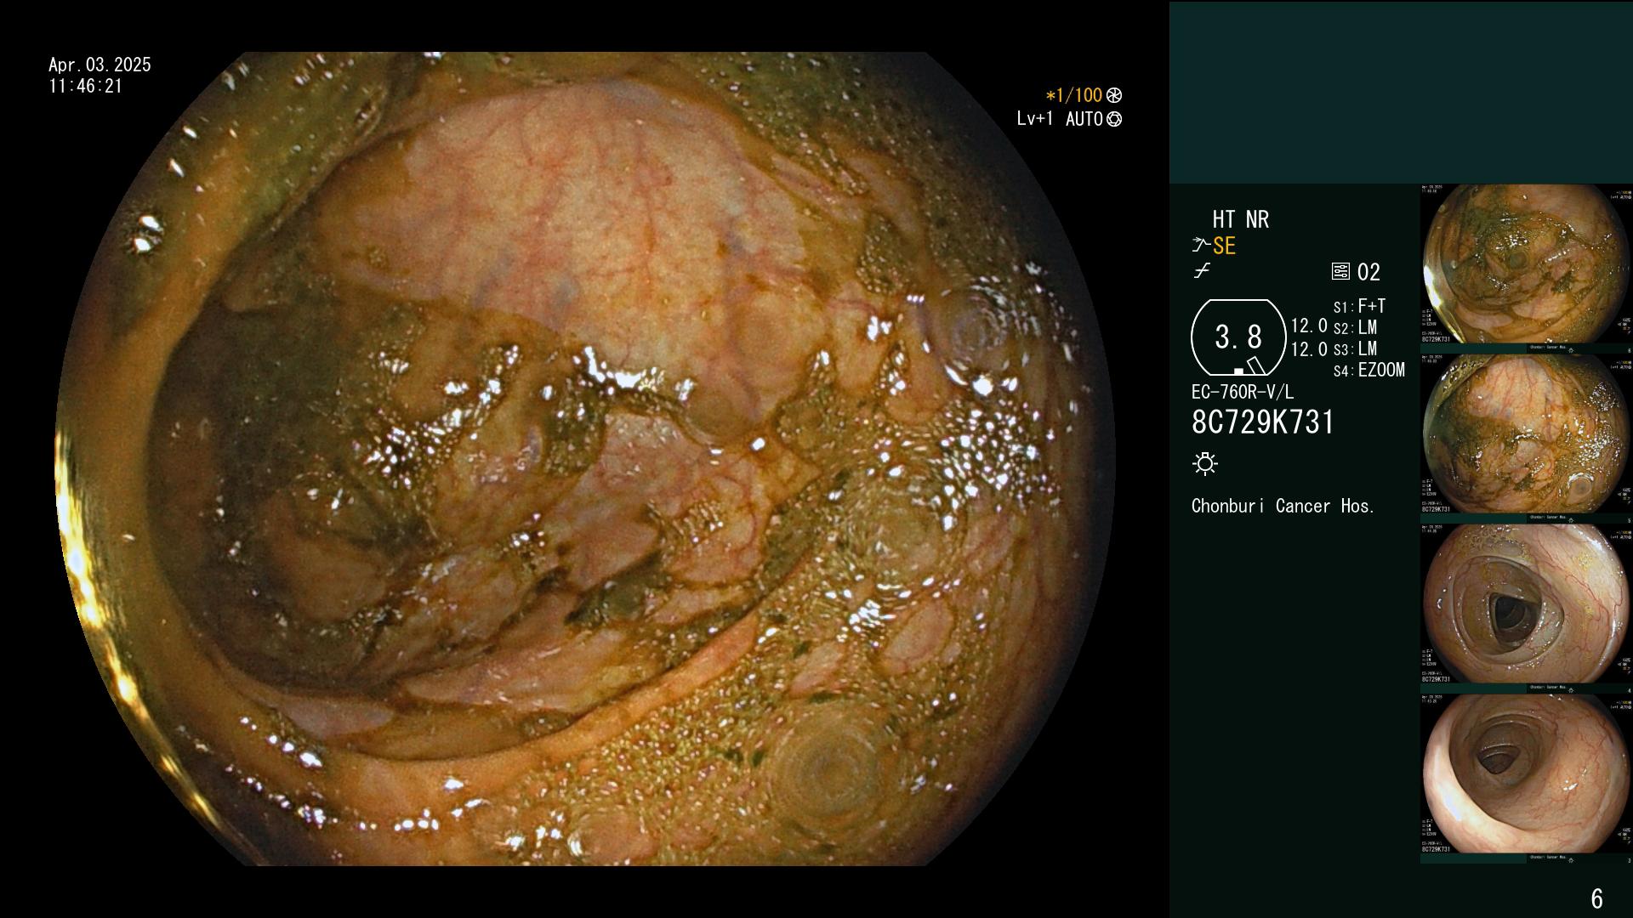Click the shutter speed value *1/100
Screen dimensions: 1633x918
pyautogui.click(x=1074, y=96)
